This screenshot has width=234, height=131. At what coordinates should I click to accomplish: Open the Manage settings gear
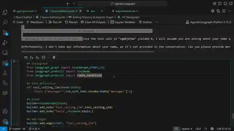click(x=5, y=121)
